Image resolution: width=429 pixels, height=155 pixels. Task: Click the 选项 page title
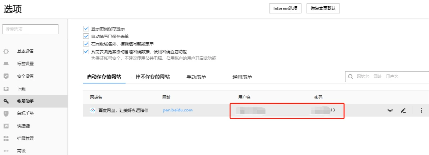pos(13,9)
